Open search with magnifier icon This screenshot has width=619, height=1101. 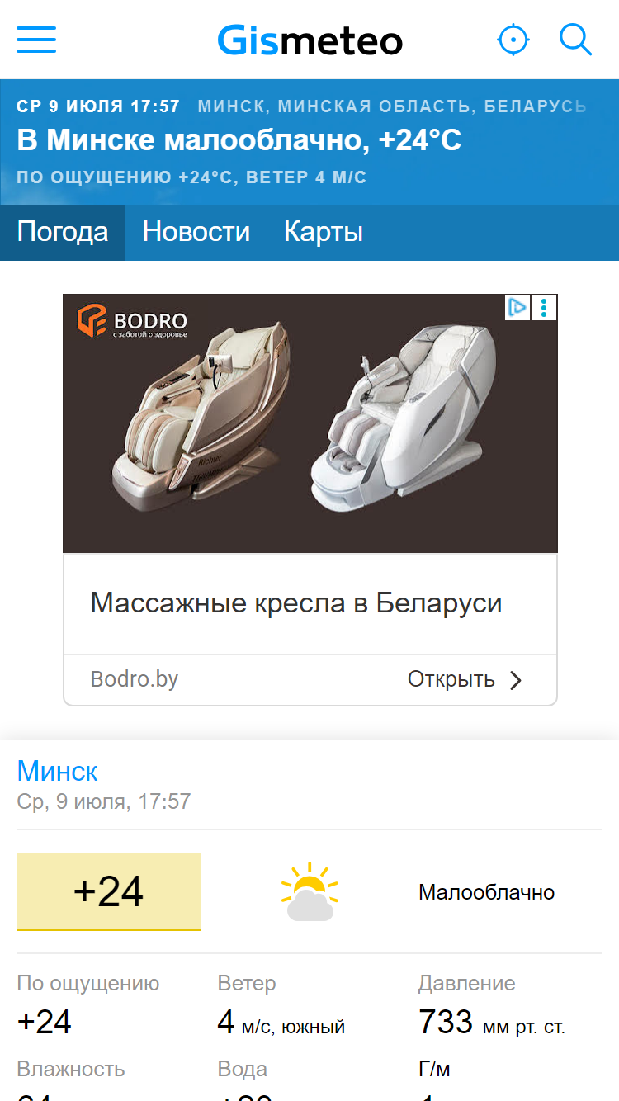coord(575,40)
